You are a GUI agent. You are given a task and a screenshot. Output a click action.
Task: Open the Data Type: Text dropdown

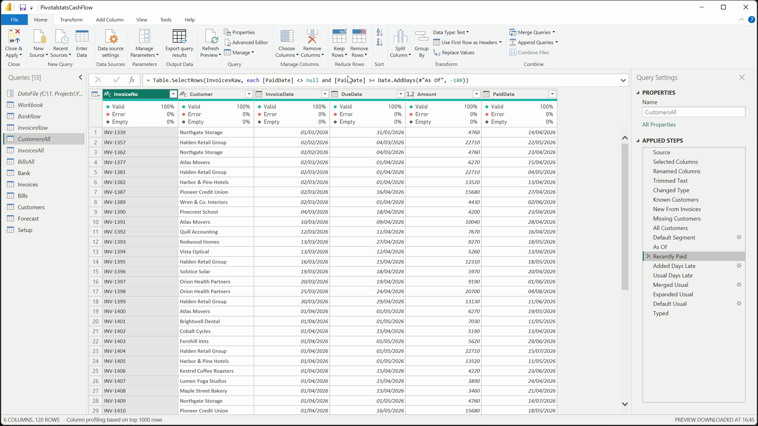(451, 32)
